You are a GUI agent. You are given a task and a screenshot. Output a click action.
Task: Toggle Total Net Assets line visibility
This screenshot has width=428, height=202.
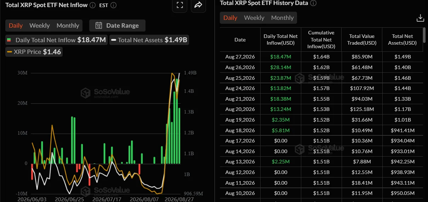pyautogui.click(x=149, y=40)
